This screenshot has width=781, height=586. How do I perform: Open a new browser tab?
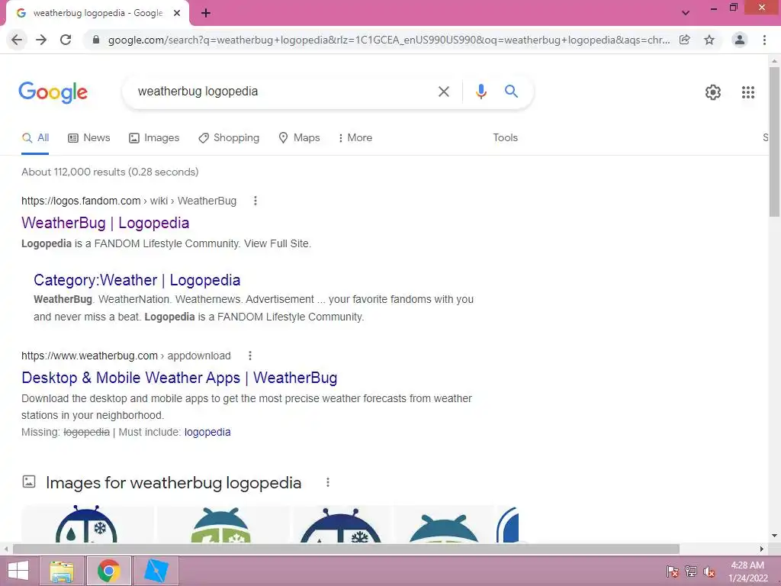coord(206,14)
